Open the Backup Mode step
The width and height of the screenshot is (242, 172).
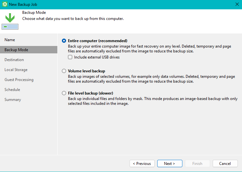pos(16,50)
